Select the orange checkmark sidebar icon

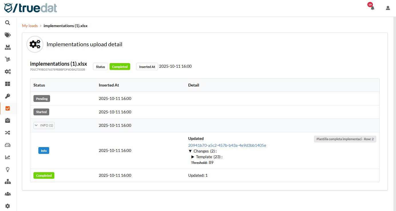click(x=8, y=108)
